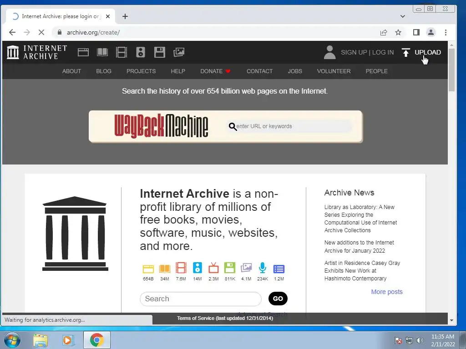Click the Upload arrow icon
This screenshot has height=349, width=466.
(405, 52)
